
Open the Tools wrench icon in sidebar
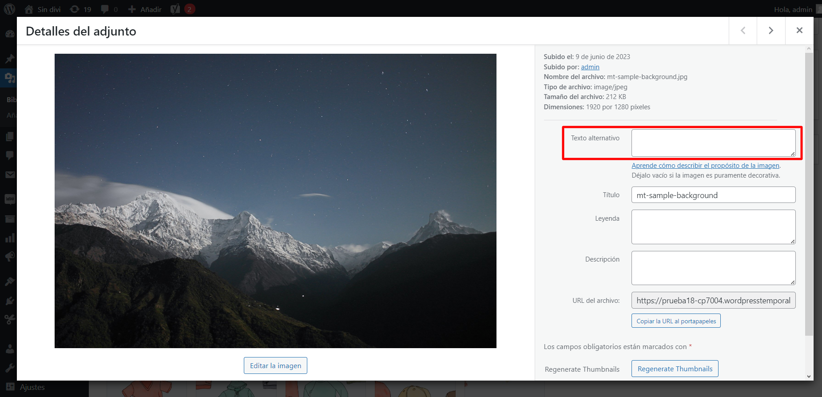(9, 368)
